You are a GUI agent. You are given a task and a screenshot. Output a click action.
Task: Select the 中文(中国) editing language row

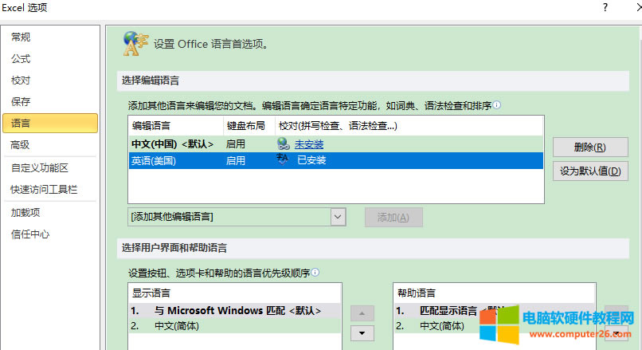coord(336,144)
